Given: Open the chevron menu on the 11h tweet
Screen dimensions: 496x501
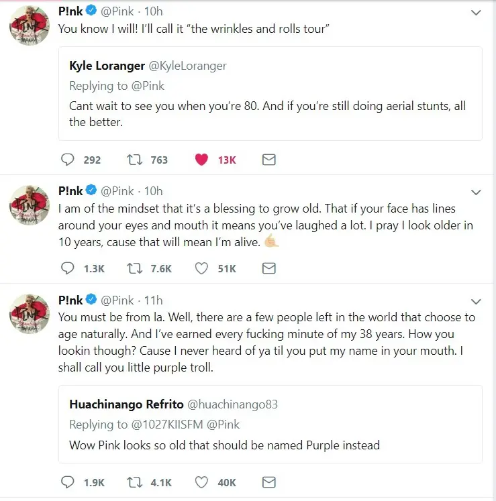Looking at the screenshot, I should (x=476, y=301).
